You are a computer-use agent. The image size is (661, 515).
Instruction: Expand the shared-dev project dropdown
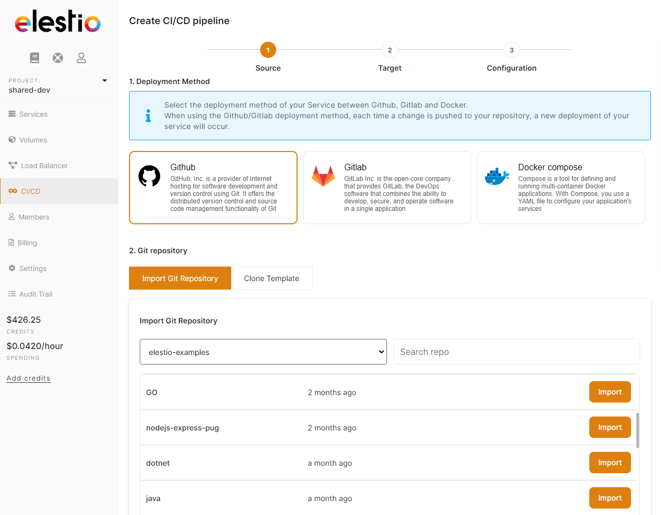click(104, 81)
